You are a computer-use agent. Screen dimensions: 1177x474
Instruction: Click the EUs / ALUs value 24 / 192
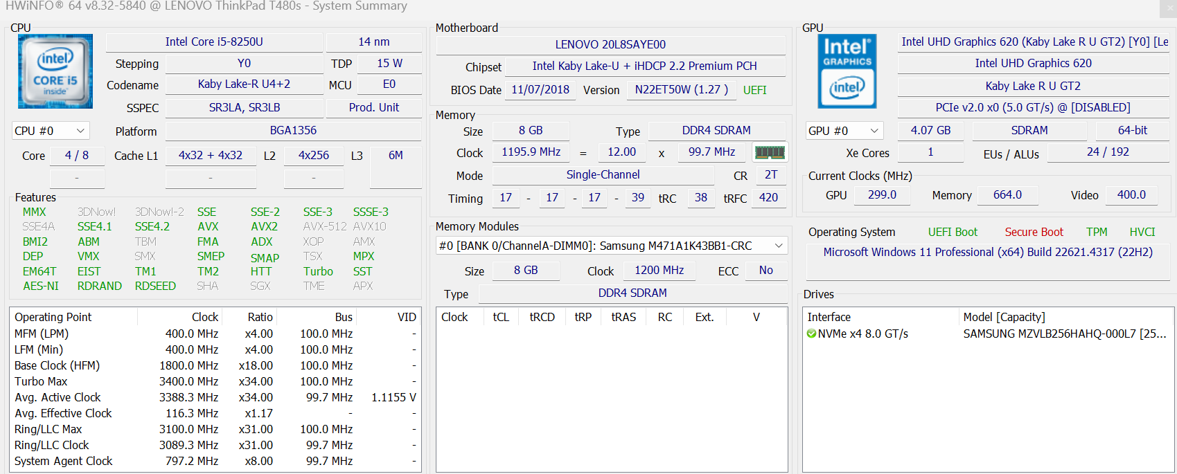(x=1108, y=152)
